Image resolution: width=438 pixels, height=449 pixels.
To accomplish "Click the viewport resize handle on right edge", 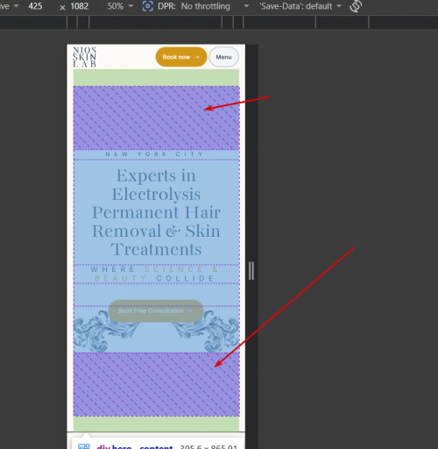I will tap(251, 271).
